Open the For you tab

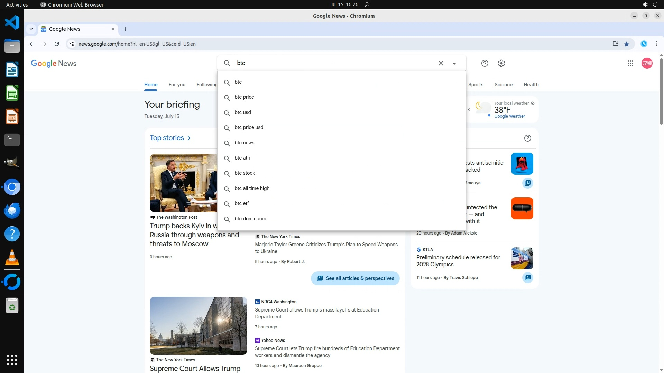point(177,85)
